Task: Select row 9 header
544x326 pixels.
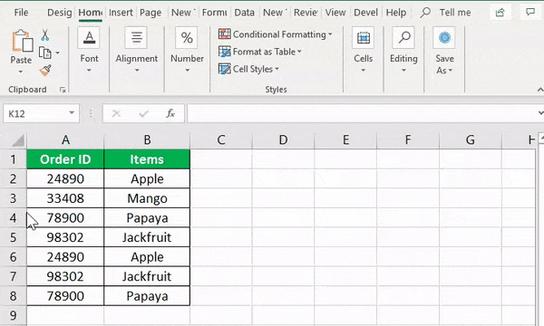Action: (14, 316)
